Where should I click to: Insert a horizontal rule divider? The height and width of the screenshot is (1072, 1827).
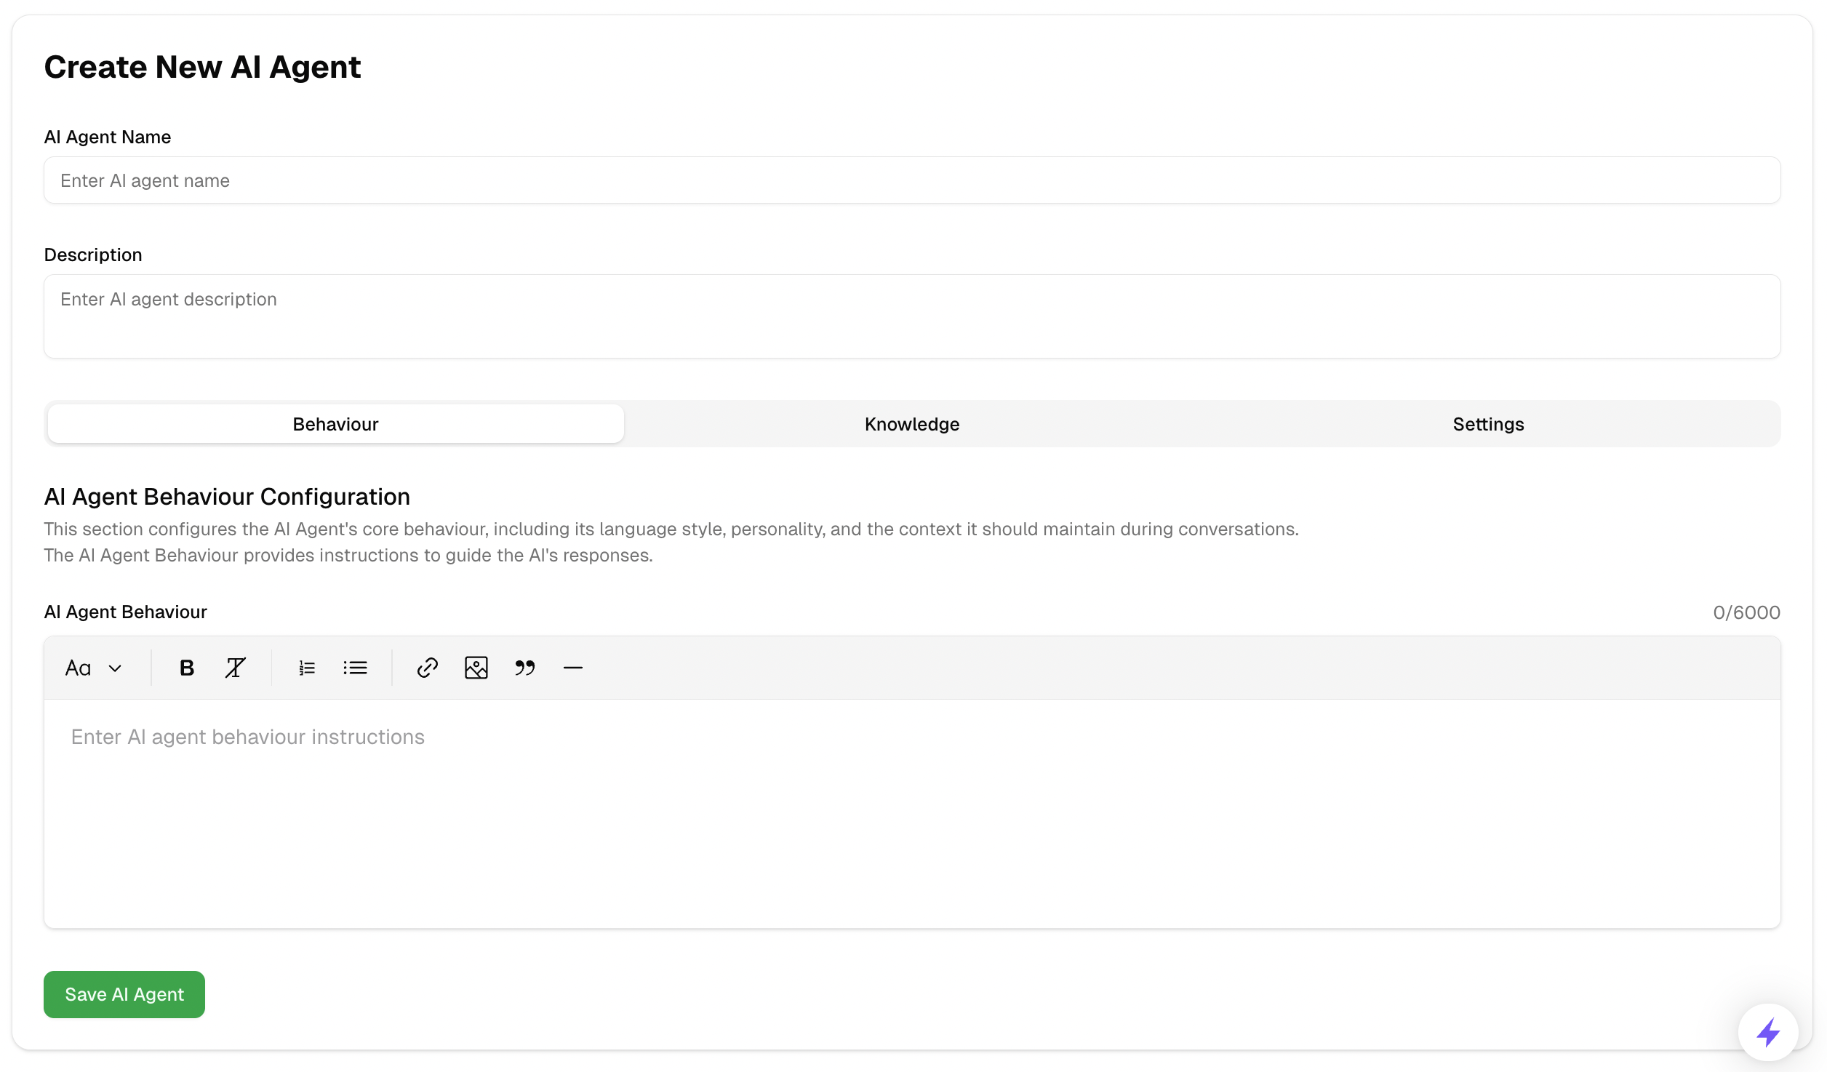click(x=573, y=668)
